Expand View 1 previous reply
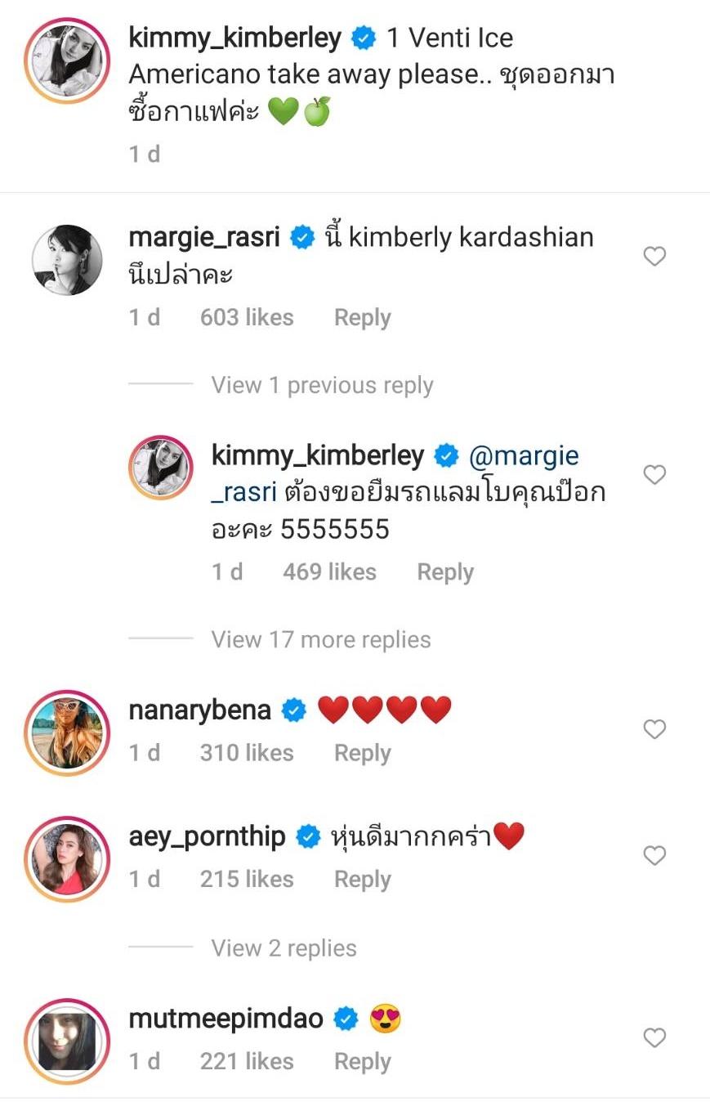 click(322, 385)
